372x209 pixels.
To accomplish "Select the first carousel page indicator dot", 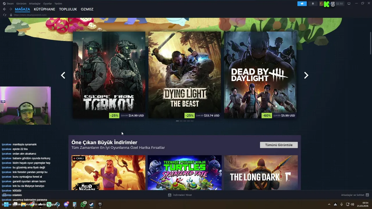I will point(177,121).
